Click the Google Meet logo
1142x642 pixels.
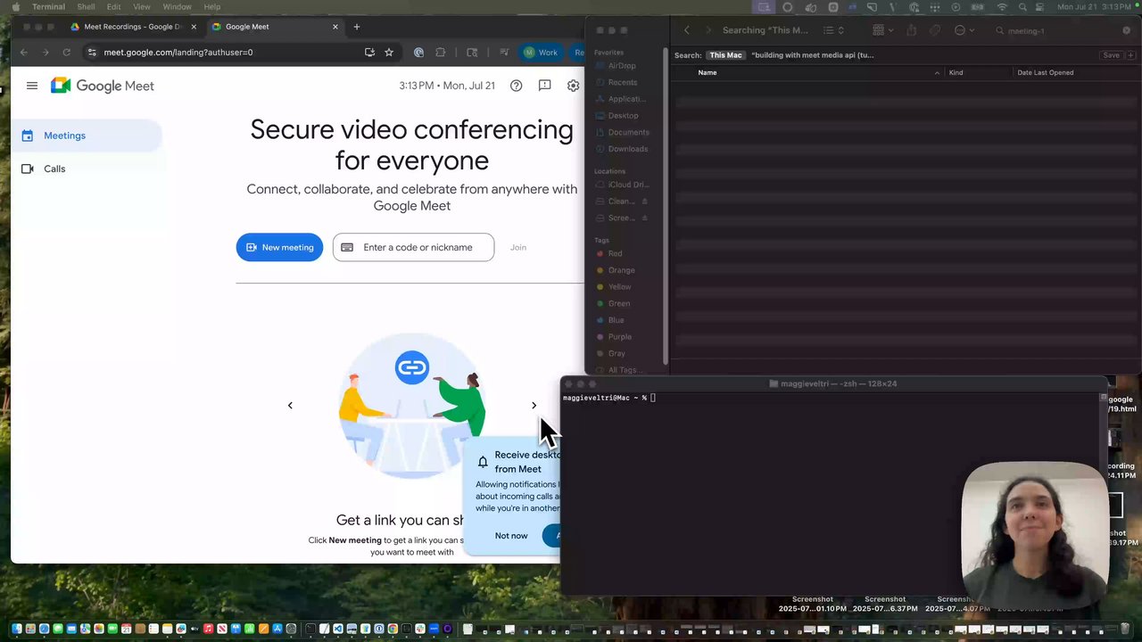(102, 86)
